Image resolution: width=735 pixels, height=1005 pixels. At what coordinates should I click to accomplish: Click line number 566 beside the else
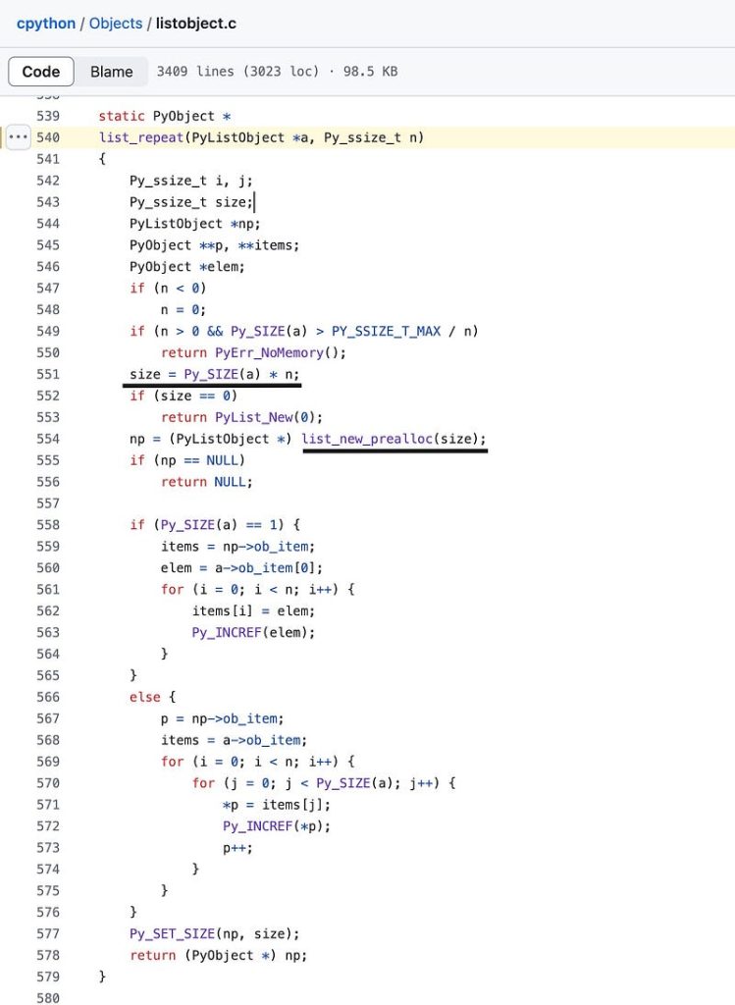(48, 696)
